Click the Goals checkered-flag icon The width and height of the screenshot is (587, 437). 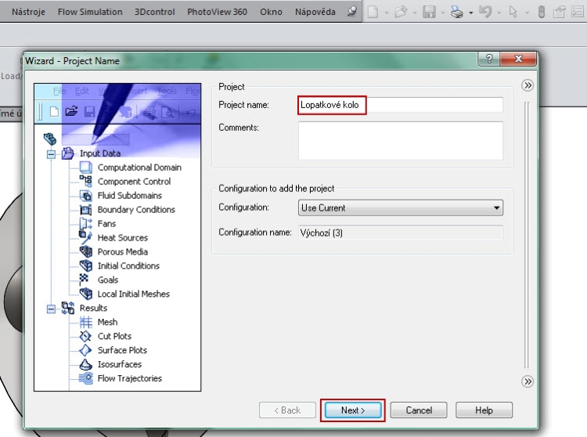pyautogui.click(x=85, y=280)
